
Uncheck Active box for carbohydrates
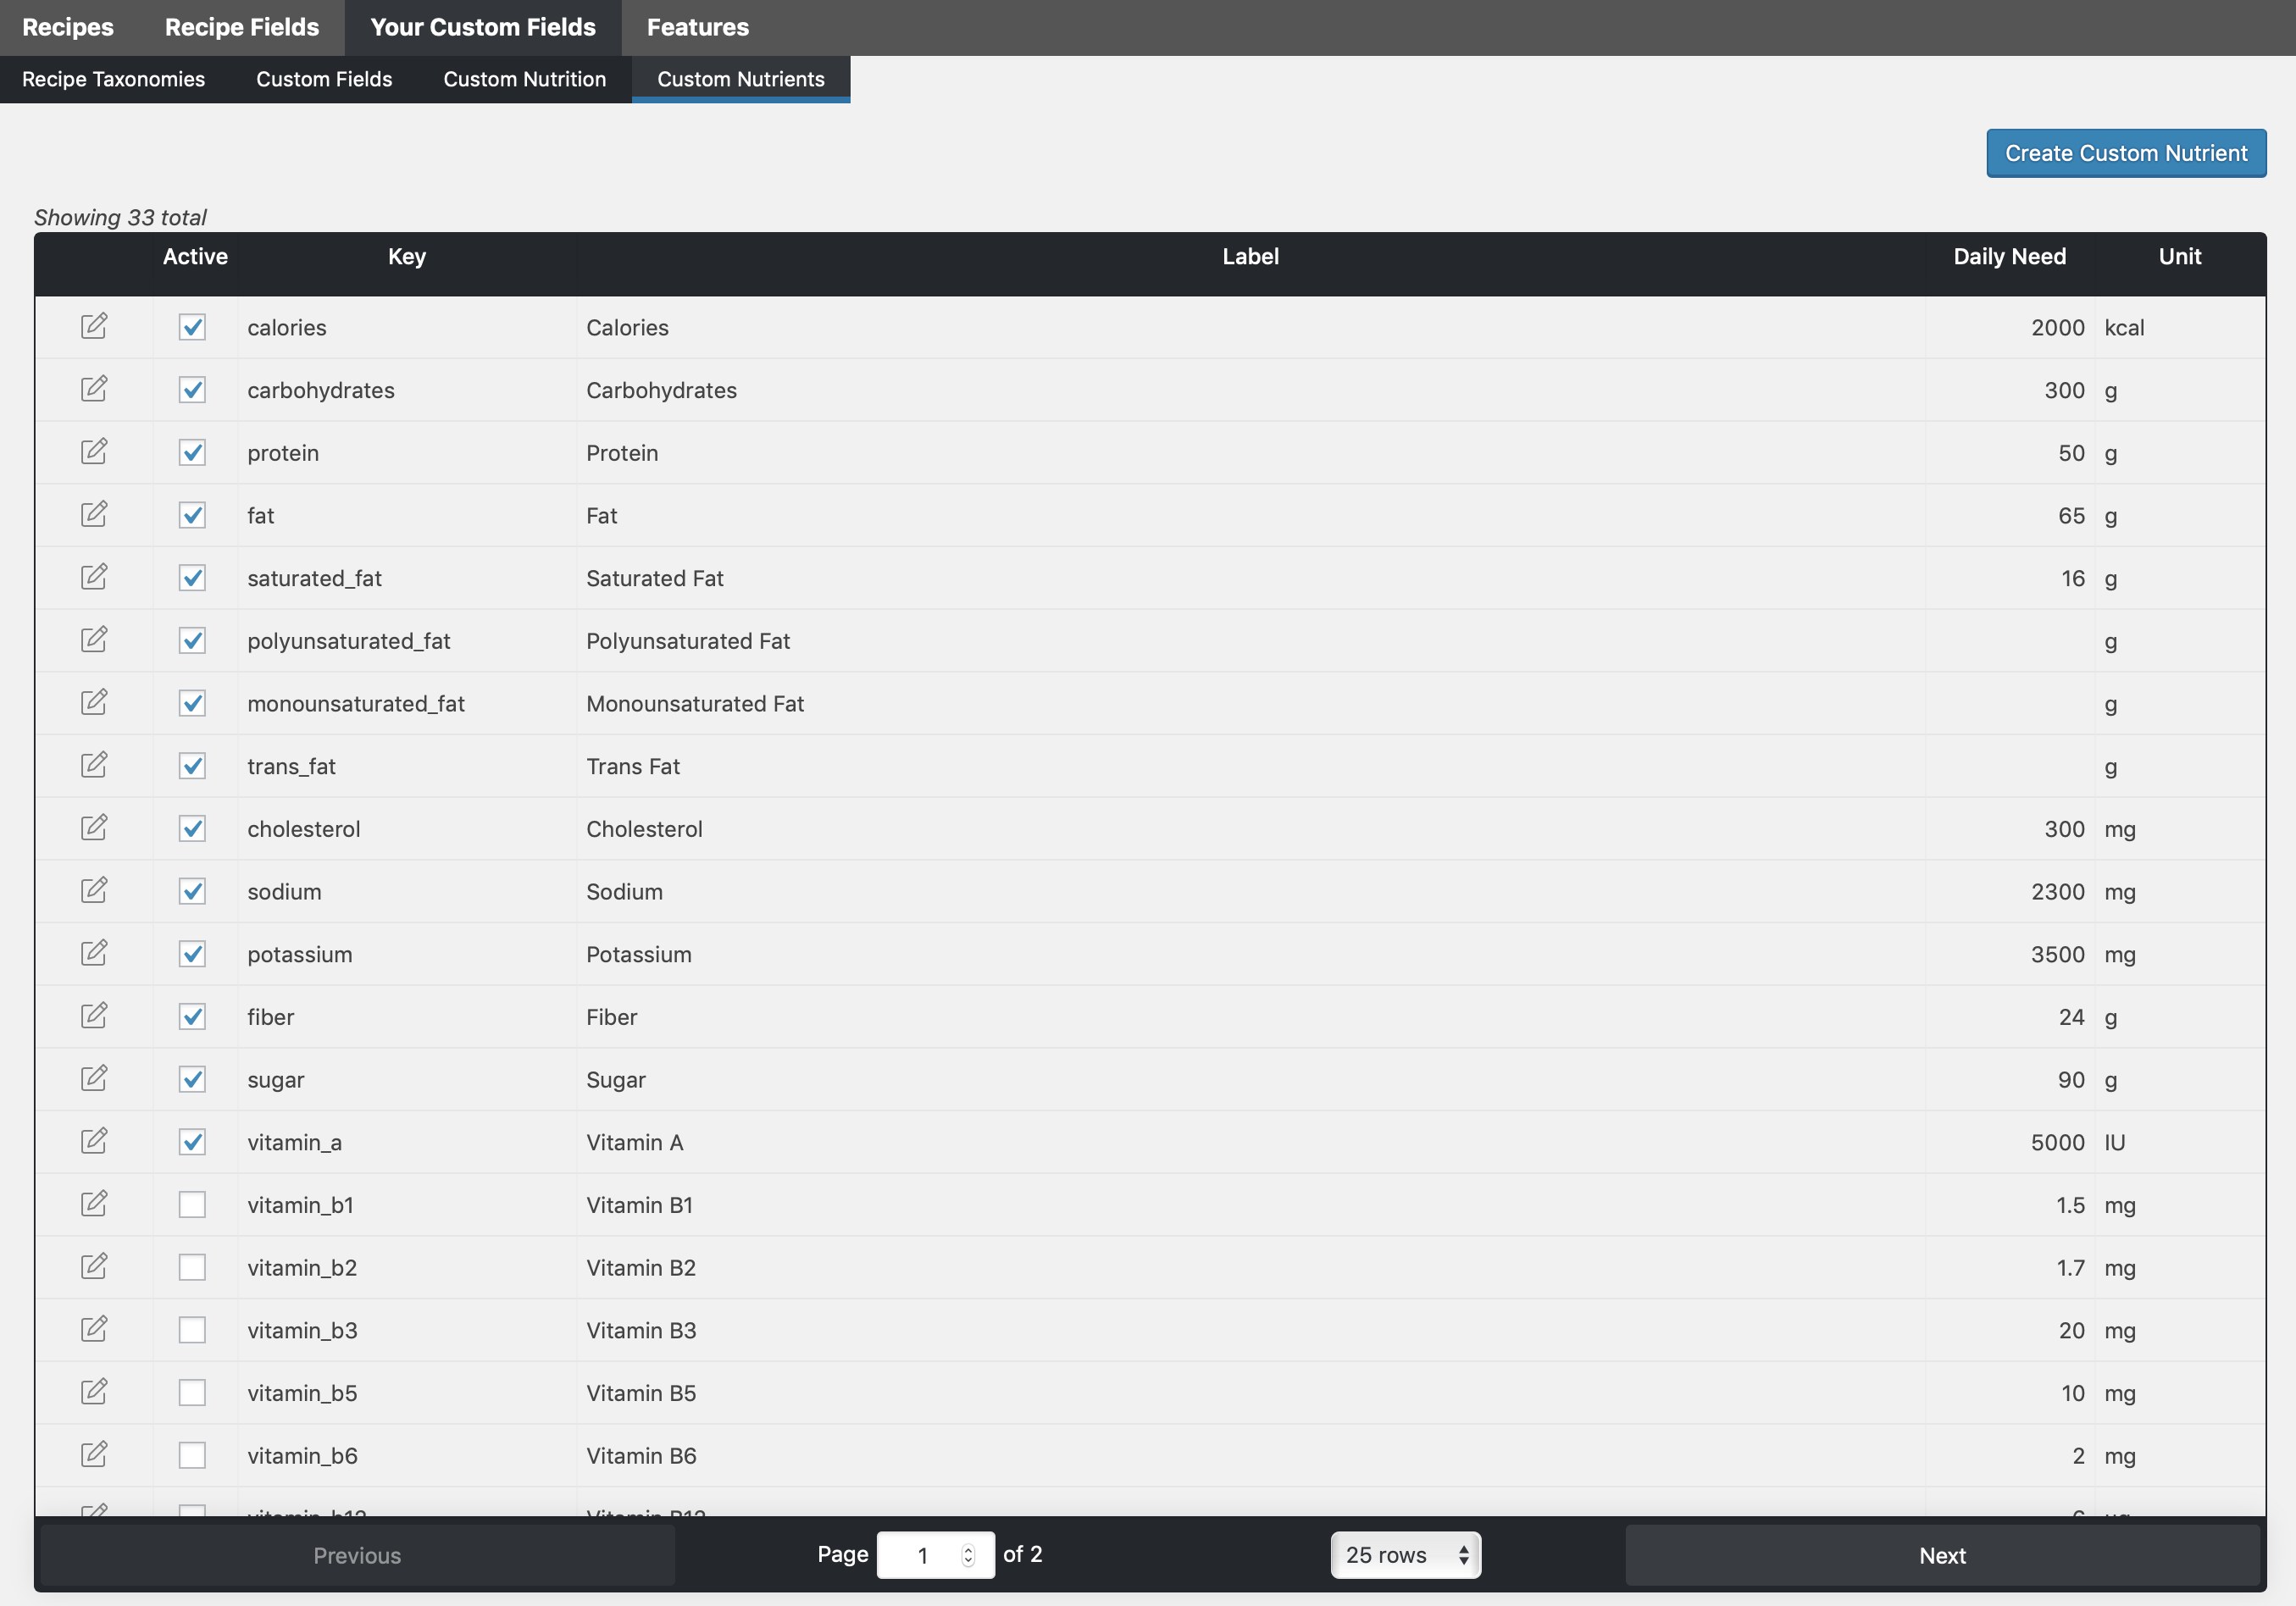coord(192,390)
